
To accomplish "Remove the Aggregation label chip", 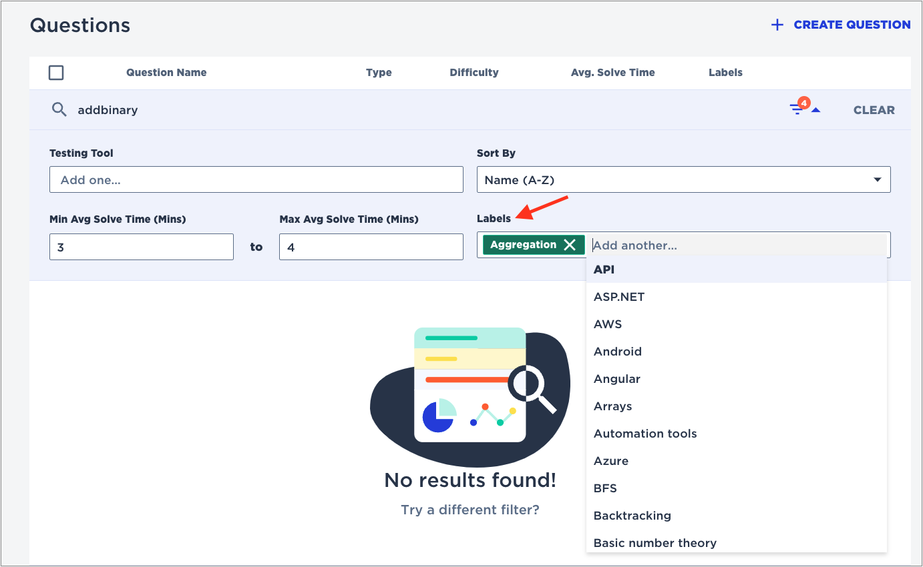I will tap(571, 245).
